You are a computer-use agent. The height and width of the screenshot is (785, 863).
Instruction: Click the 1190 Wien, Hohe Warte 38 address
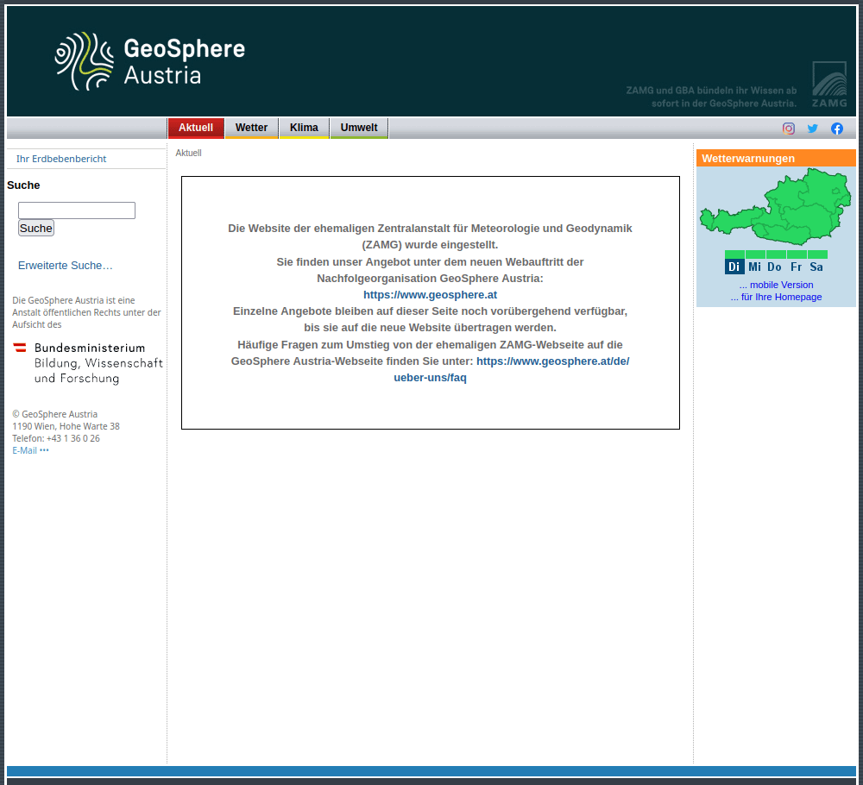click(66, 426)
